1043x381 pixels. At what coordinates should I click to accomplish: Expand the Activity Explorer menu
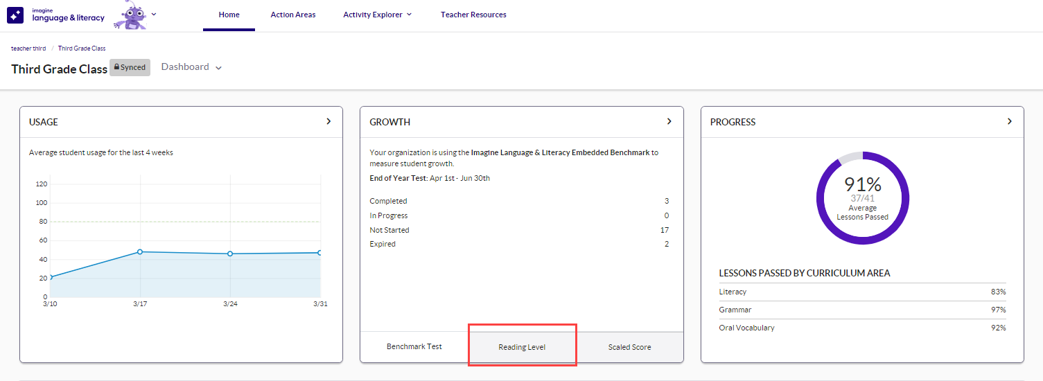click(377, 15)
